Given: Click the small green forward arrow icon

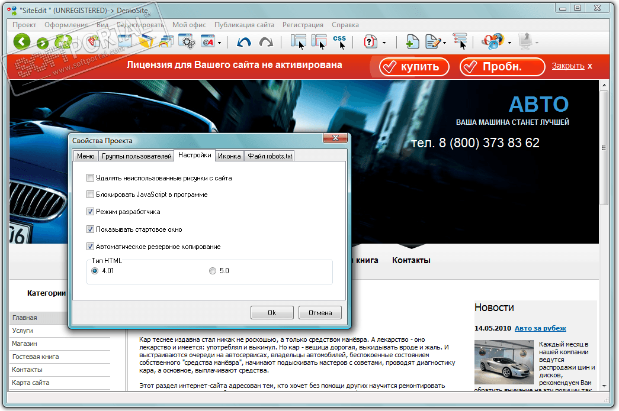Looking at the screenshot, I should pyautogui.click(x=43, y=43).
